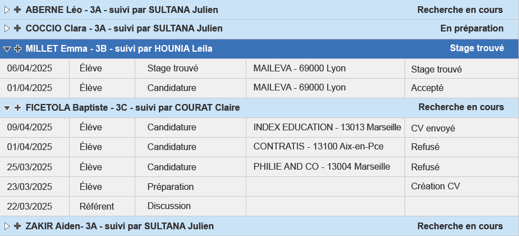Click En préparation status for COCCIO Clara
This screenshot has height=236, width=519.
pos(472,29)
